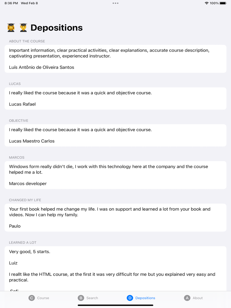Screen dimensions: 231x308
Task: Tap the circled A About icon
Action: point(187,298)
